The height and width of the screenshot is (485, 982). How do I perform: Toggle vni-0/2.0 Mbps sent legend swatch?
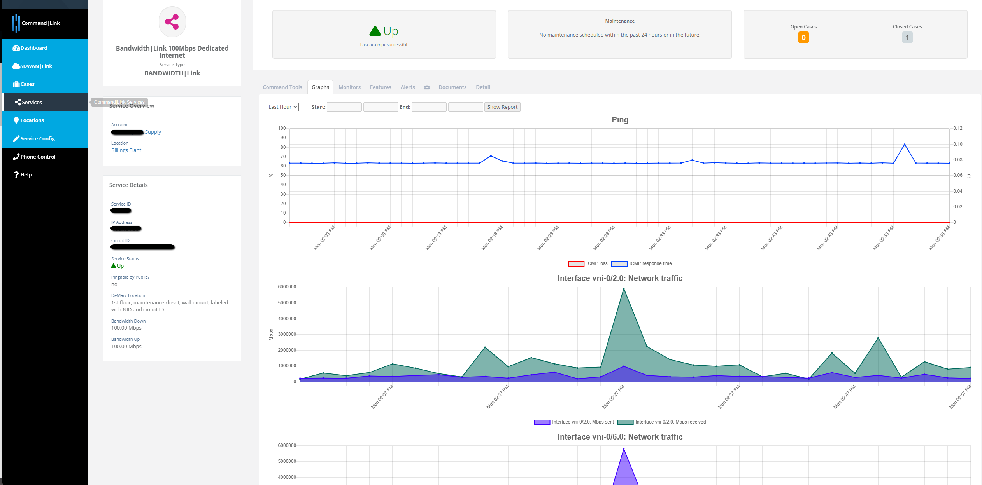(x=542, y=422)
